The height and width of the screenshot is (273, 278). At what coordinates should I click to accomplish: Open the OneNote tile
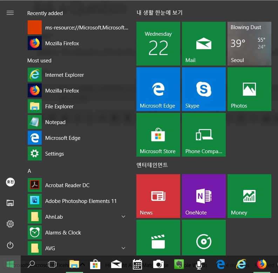[203, 196]
